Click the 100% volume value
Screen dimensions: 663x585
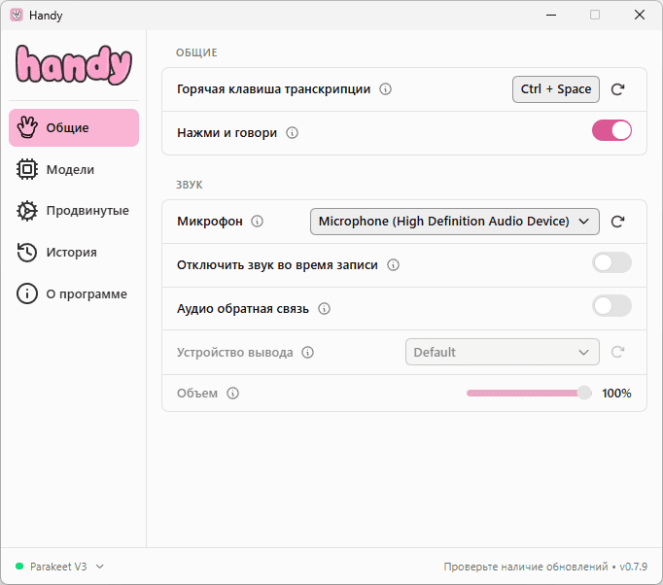pyautogui.click(x=616, y=394)
